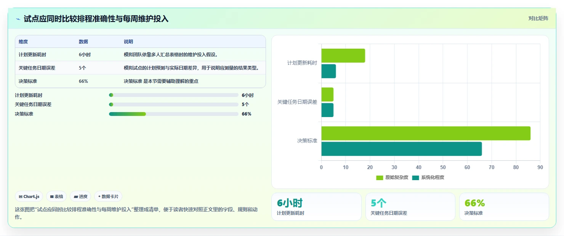Click the 说明 table column header
This screenshot has height=236, width=564.
pos(128,42)
